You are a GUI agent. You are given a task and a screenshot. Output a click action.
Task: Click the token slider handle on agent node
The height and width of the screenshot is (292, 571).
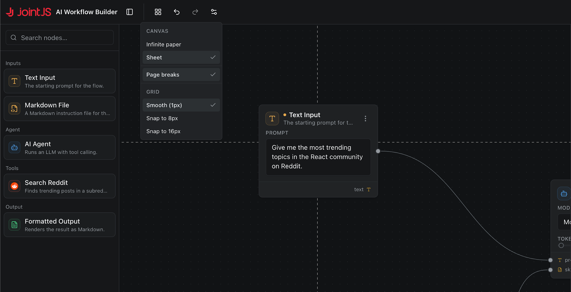(x=561, y=245)
